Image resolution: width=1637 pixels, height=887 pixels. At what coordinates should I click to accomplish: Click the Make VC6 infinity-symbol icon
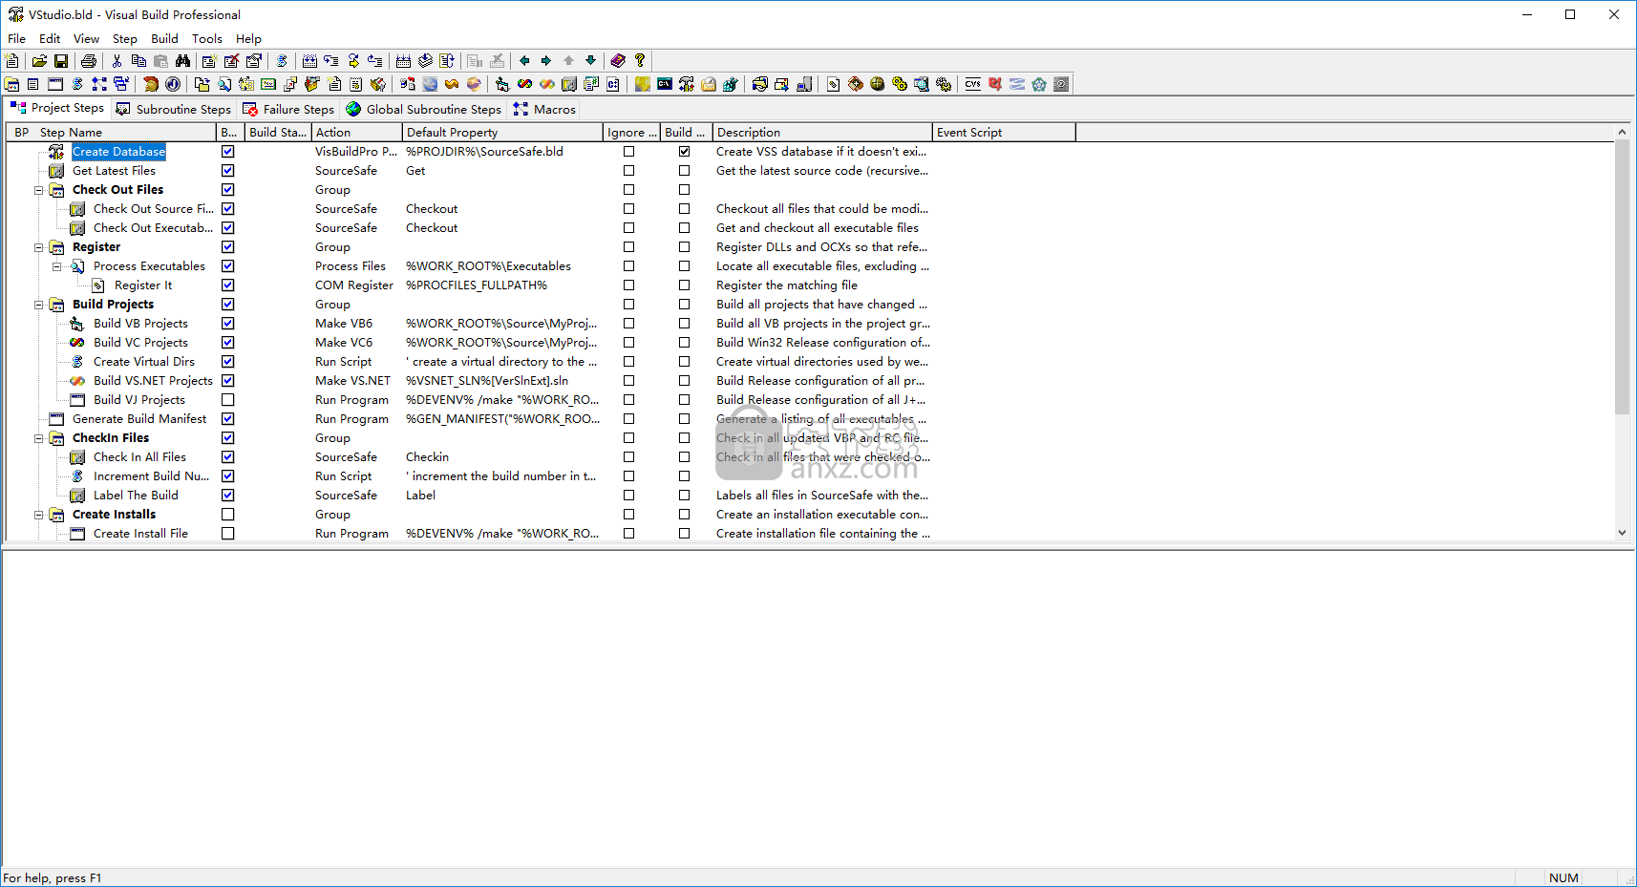coord(524,84)
